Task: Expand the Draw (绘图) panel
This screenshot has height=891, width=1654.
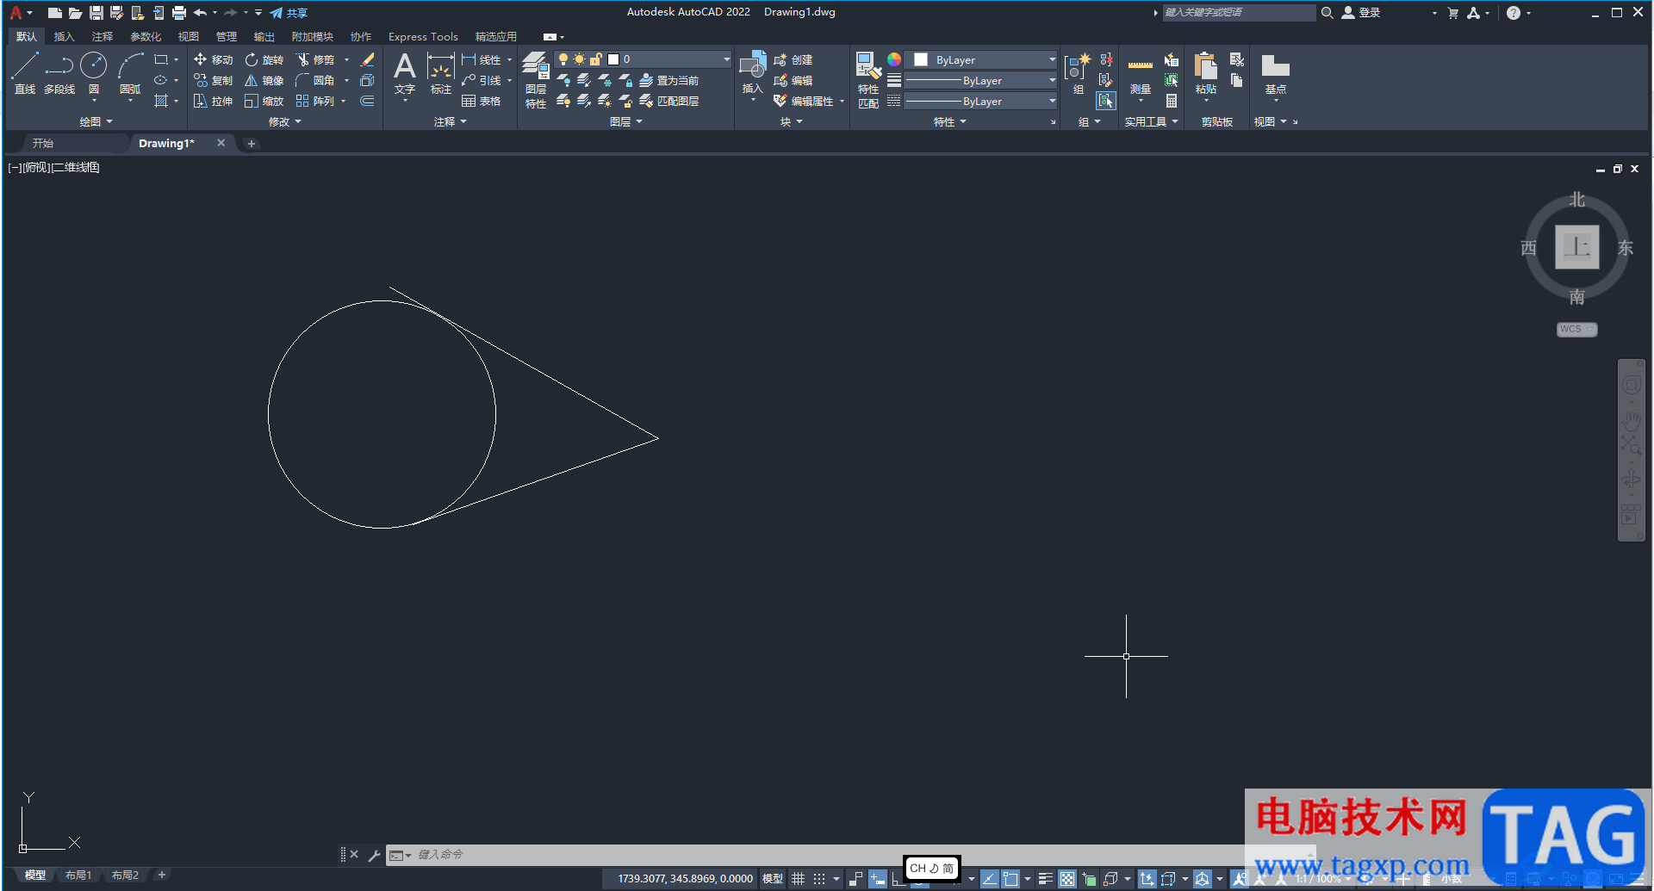Action: tap(96, 121)
